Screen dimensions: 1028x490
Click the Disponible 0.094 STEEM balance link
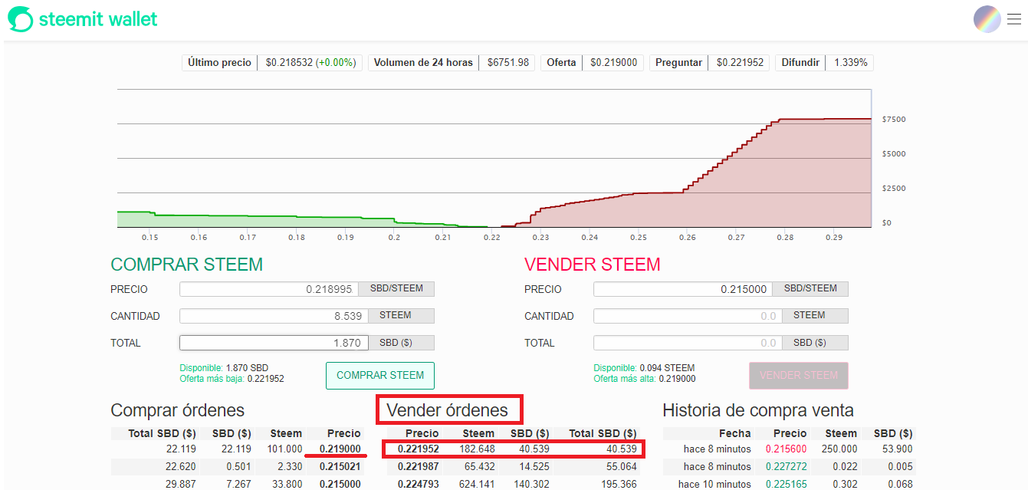644,368
